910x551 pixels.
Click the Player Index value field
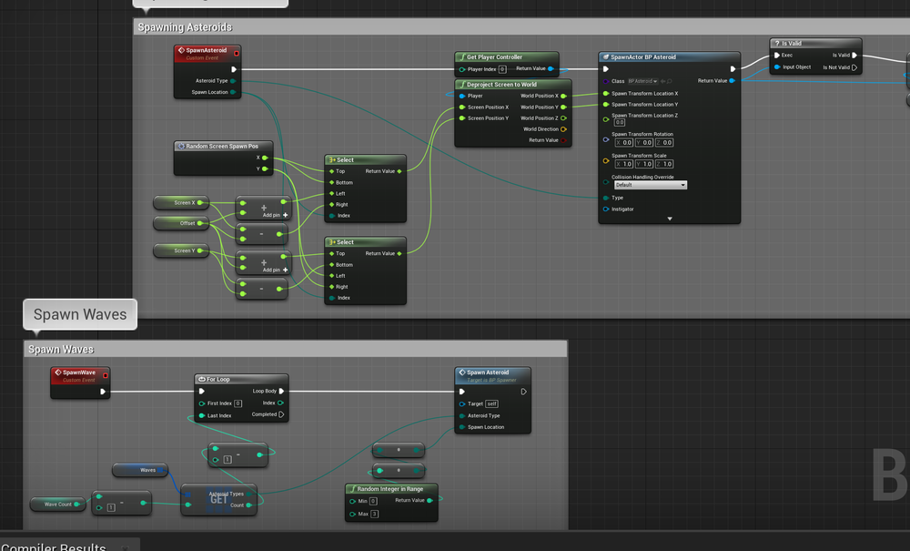pyautogui.click(x=502, y=69)
